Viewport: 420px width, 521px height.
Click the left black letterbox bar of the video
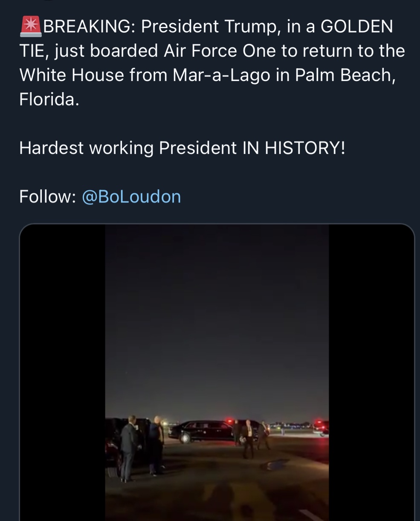62,372
